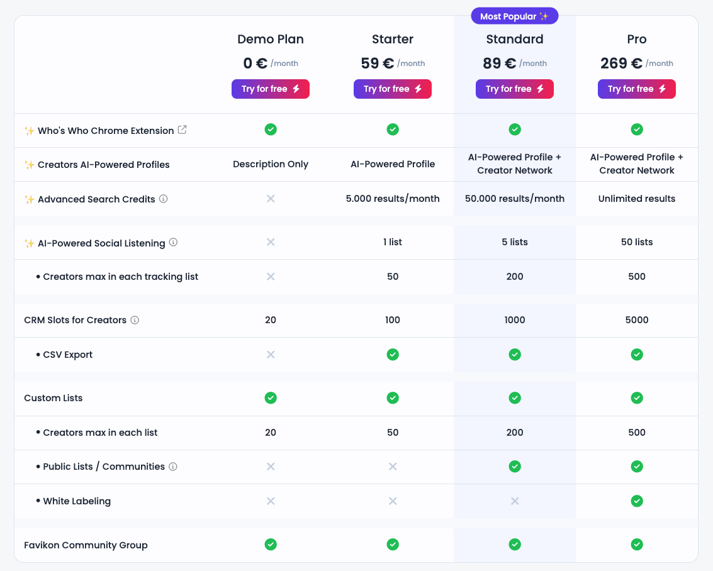
Task: Open the Who's Who Chrome Extension external link icon
Action: click(x=182, y=130)
